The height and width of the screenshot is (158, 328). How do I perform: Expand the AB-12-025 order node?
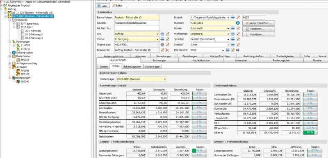tap(5, 13)
